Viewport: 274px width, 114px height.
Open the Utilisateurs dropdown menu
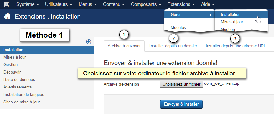(59, 5)
